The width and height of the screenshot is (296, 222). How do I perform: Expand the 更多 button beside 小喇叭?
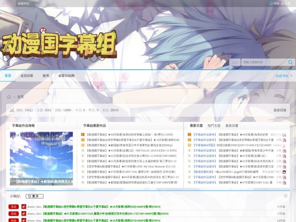(x=34, y=196)
